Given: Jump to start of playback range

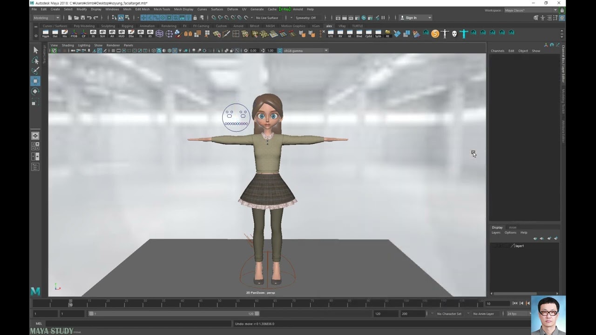Looking at the screenshot, I should tap(515, 303).
